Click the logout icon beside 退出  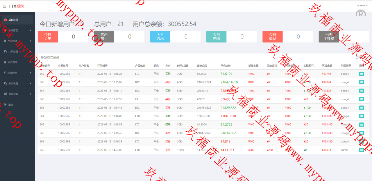click(5, 105)
